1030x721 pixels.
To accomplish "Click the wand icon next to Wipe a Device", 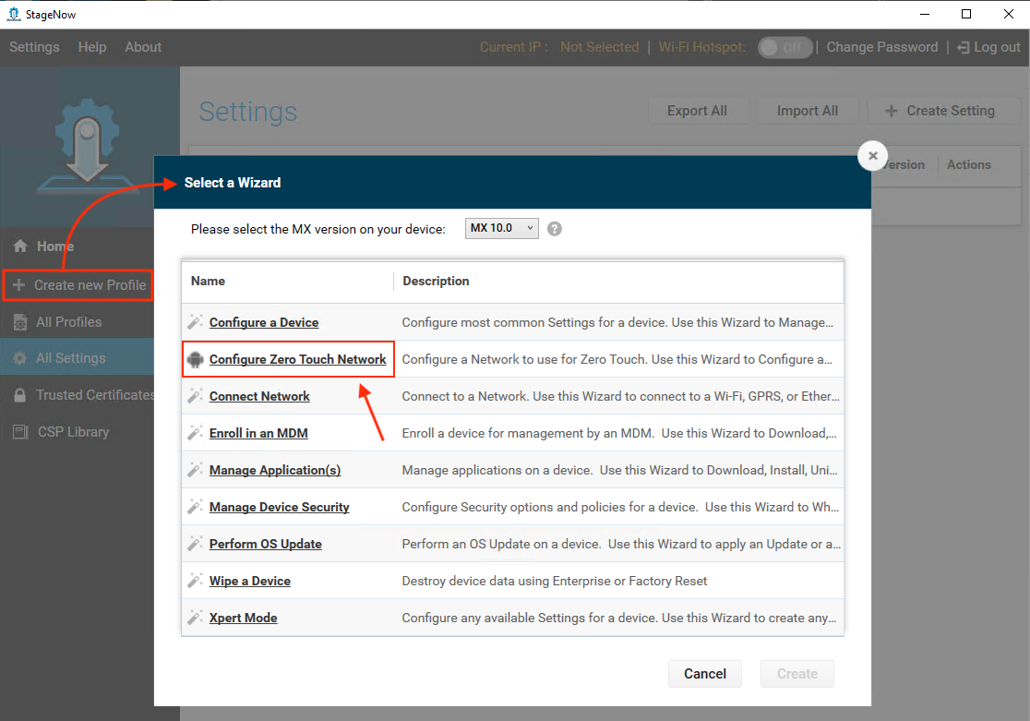I will [195, 581].
